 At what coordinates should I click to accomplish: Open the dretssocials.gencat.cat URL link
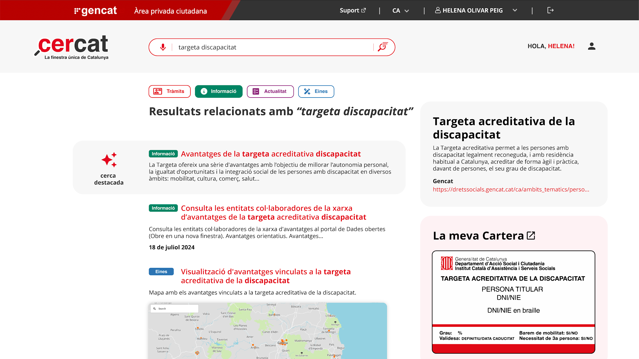tap(511, 189)
